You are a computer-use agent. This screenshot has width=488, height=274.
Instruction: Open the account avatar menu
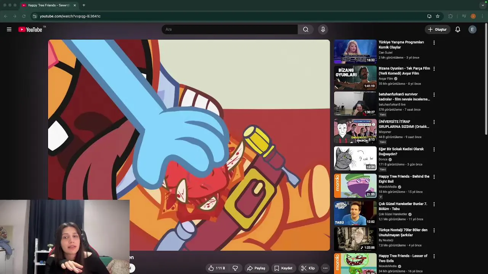click(472, 29)
